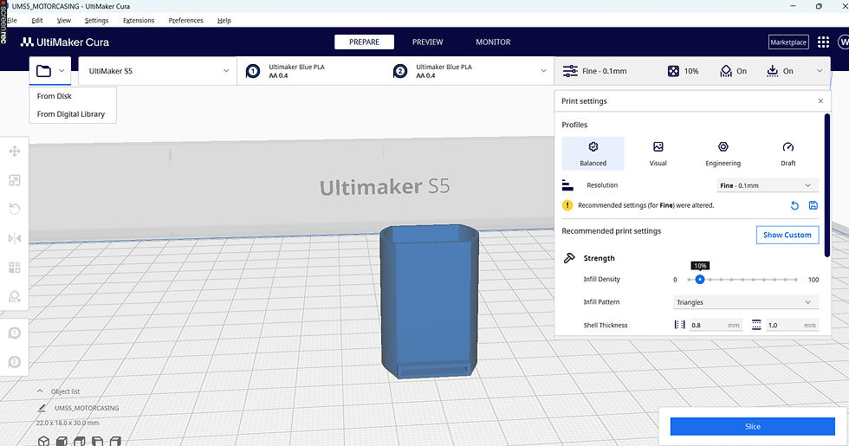Click the wall thickness 0.8 mm field
Screen dimensions: 849x446
click(714, 325)
